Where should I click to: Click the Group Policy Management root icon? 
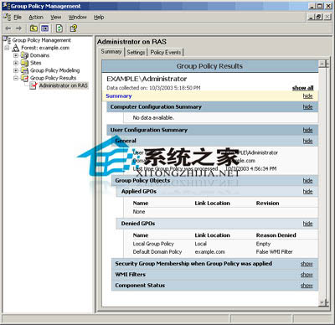[8, 40]
